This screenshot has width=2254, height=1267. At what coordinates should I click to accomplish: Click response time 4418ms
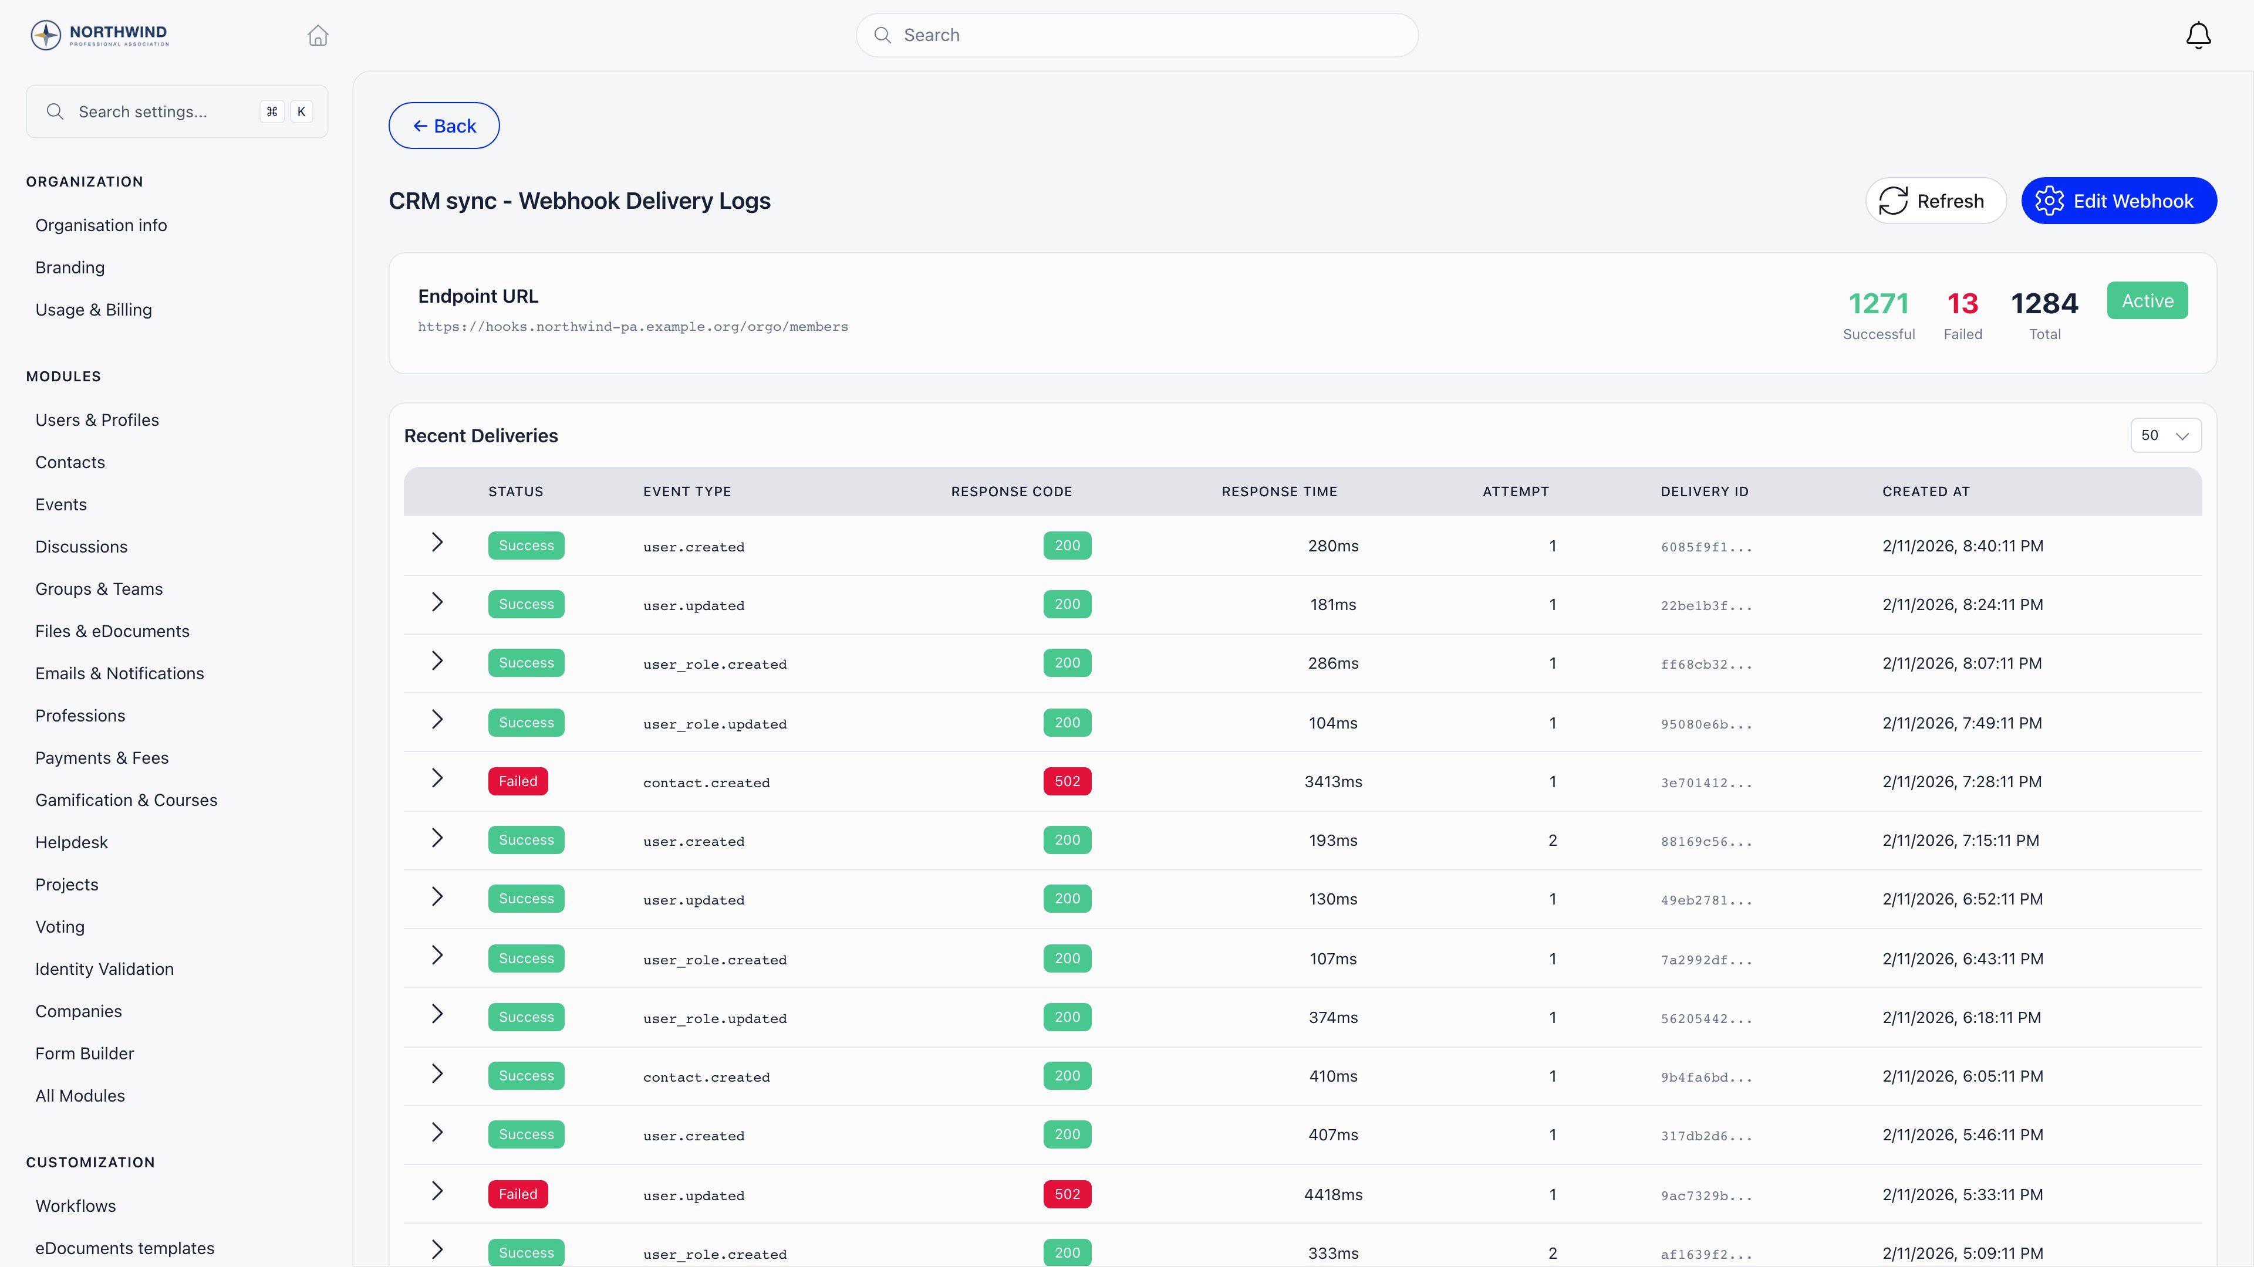[1332, 1194]
